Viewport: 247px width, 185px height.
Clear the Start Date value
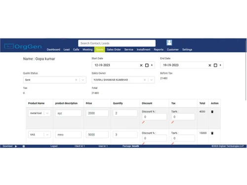[141, 65]
